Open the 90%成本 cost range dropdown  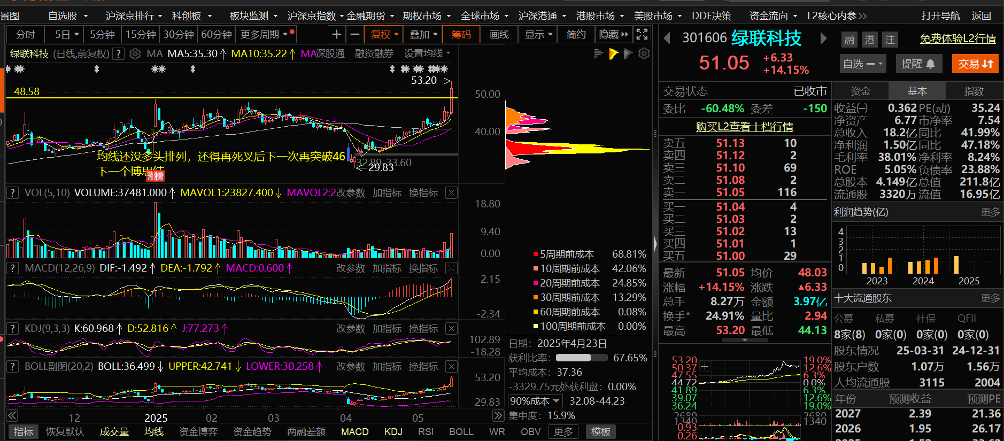[x=535, y=401]
